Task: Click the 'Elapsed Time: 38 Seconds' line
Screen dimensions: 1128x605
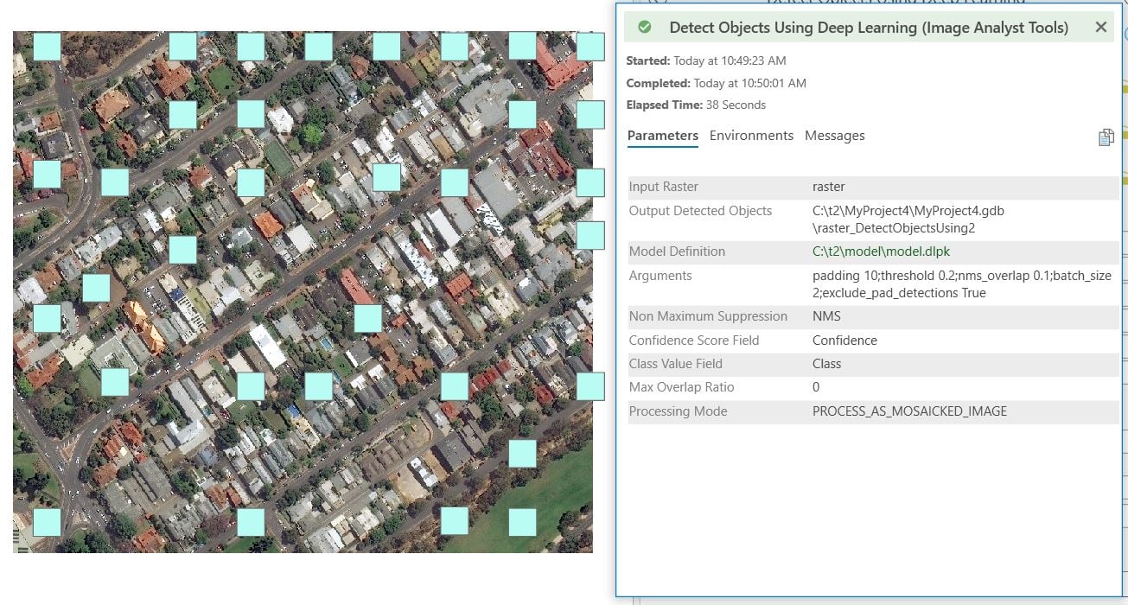Action: (x=697, y=105)
